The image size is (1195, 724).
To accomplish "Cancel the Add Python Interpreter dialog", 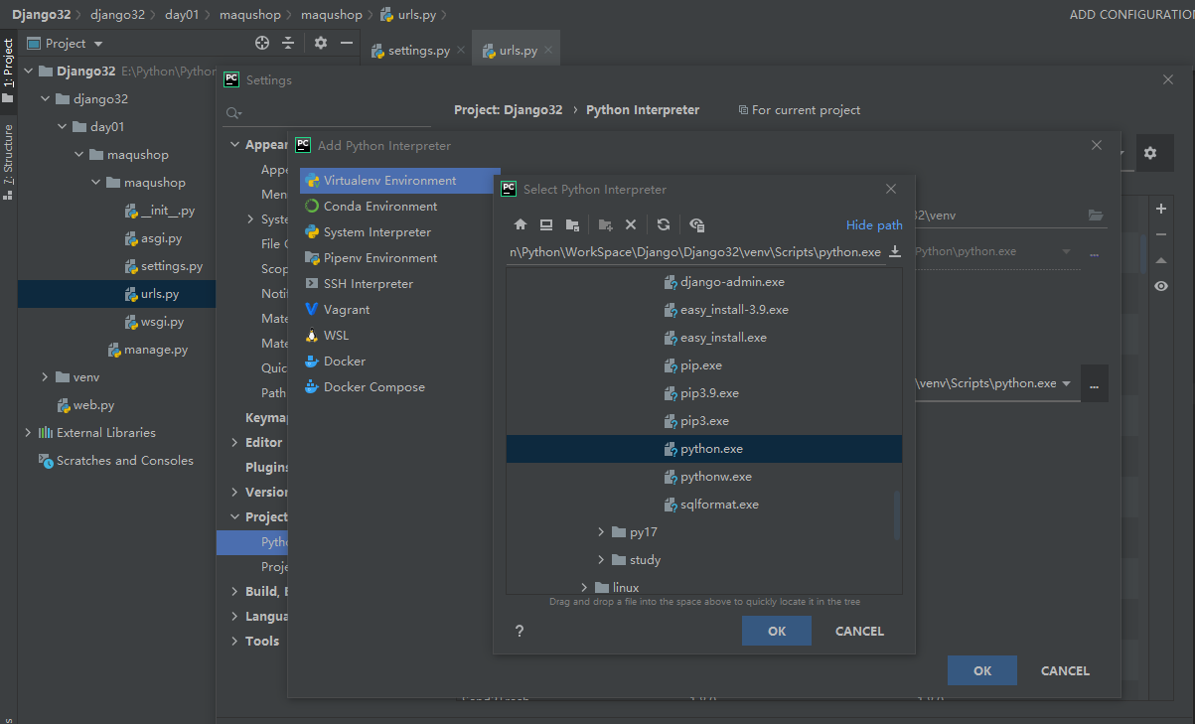I will coord(1065,670).
